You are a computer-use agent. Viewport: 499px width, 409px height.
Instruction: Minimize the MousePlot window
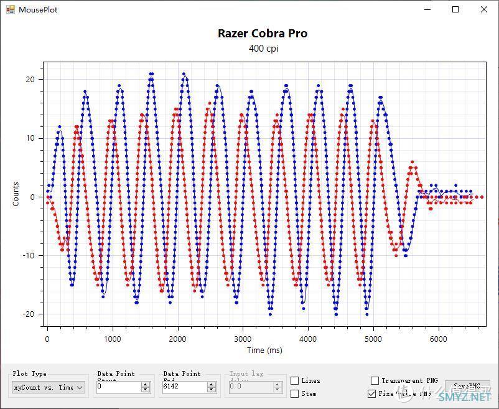(427, 9)
